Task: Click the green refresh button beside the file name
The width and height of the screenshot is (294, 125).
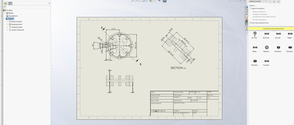Action: tap(274, 1)
